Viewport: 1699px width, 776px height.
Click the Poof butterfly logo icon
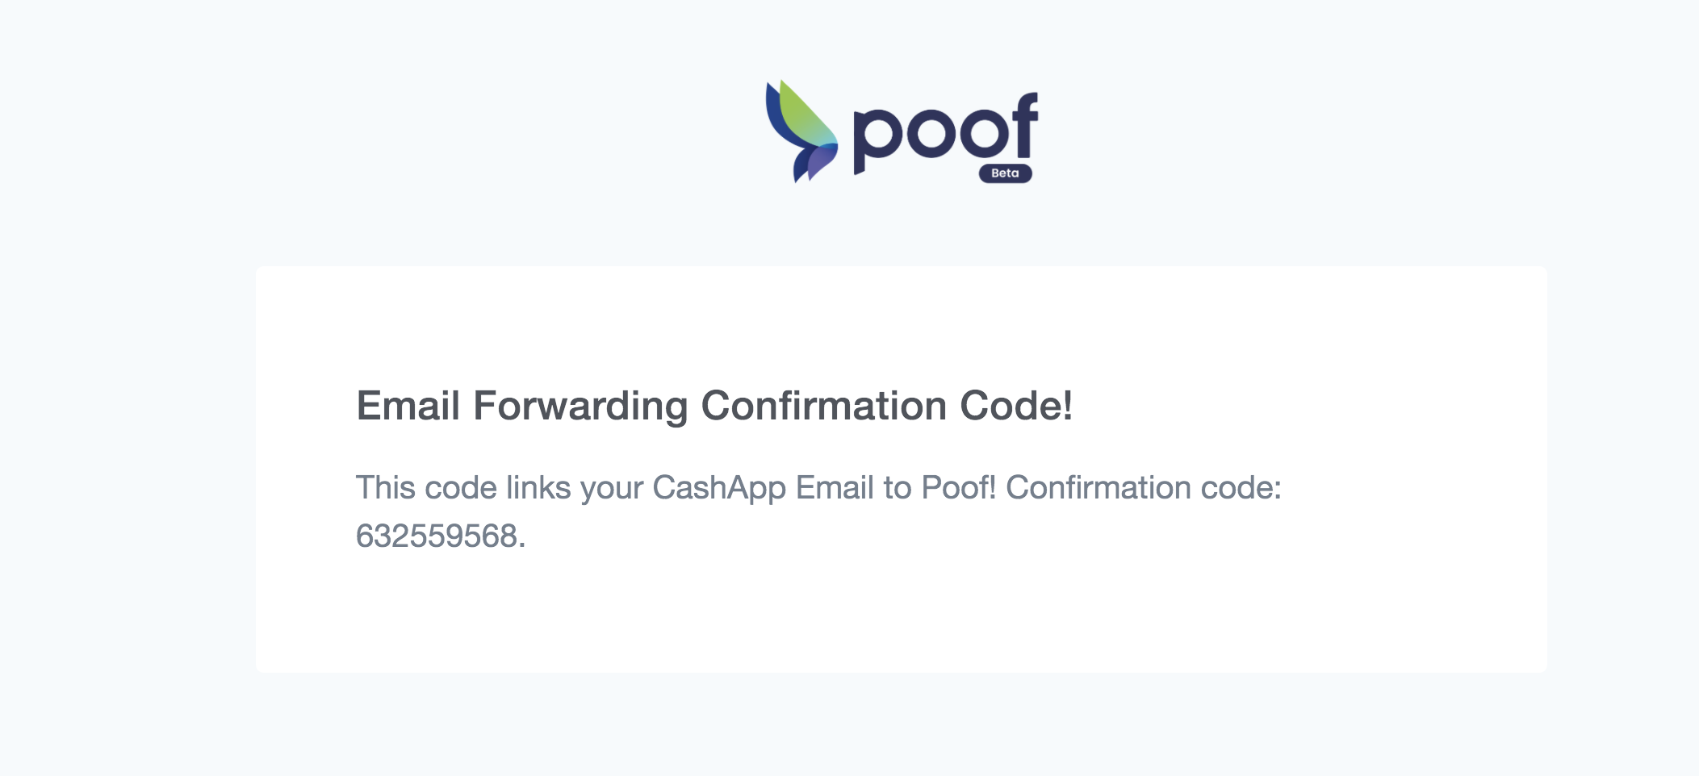(x=801, y=131)
